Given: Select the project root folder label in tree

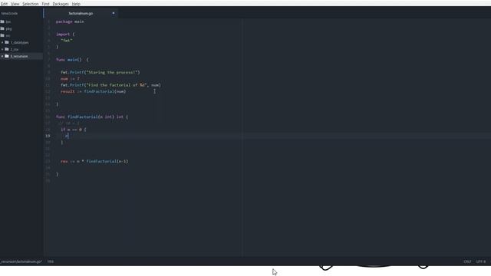Looking at the screenshot, I should tap(9, 14).
